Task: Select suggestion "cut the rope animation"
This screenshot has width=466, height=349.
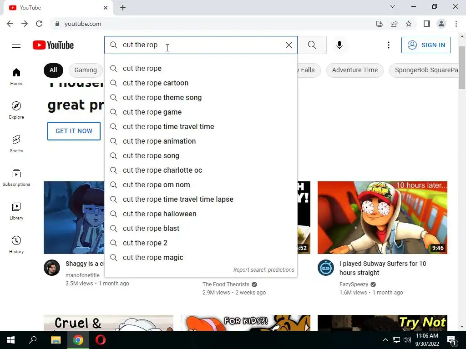Action: pyautogui.click(x=201, y=141)
